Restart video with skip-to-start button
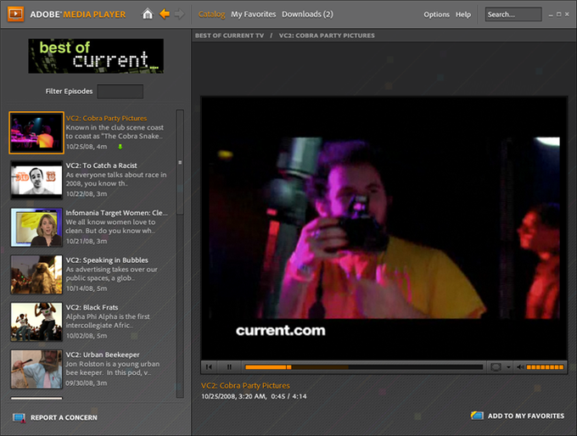 [x=209, y=366]
